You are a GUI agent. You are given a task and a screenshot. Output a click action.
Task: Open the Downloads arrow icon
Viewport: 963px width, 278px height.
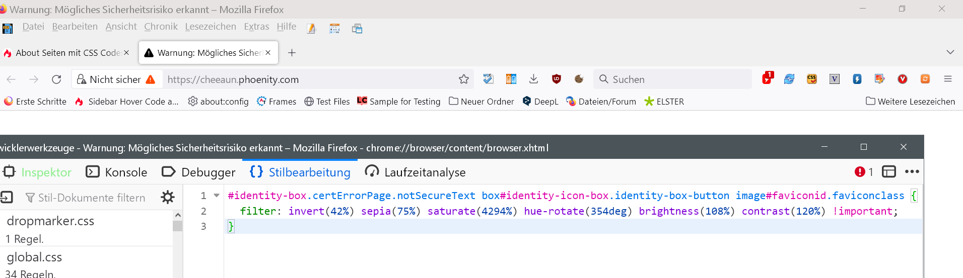pyautogui.click(x=533, y=79)
